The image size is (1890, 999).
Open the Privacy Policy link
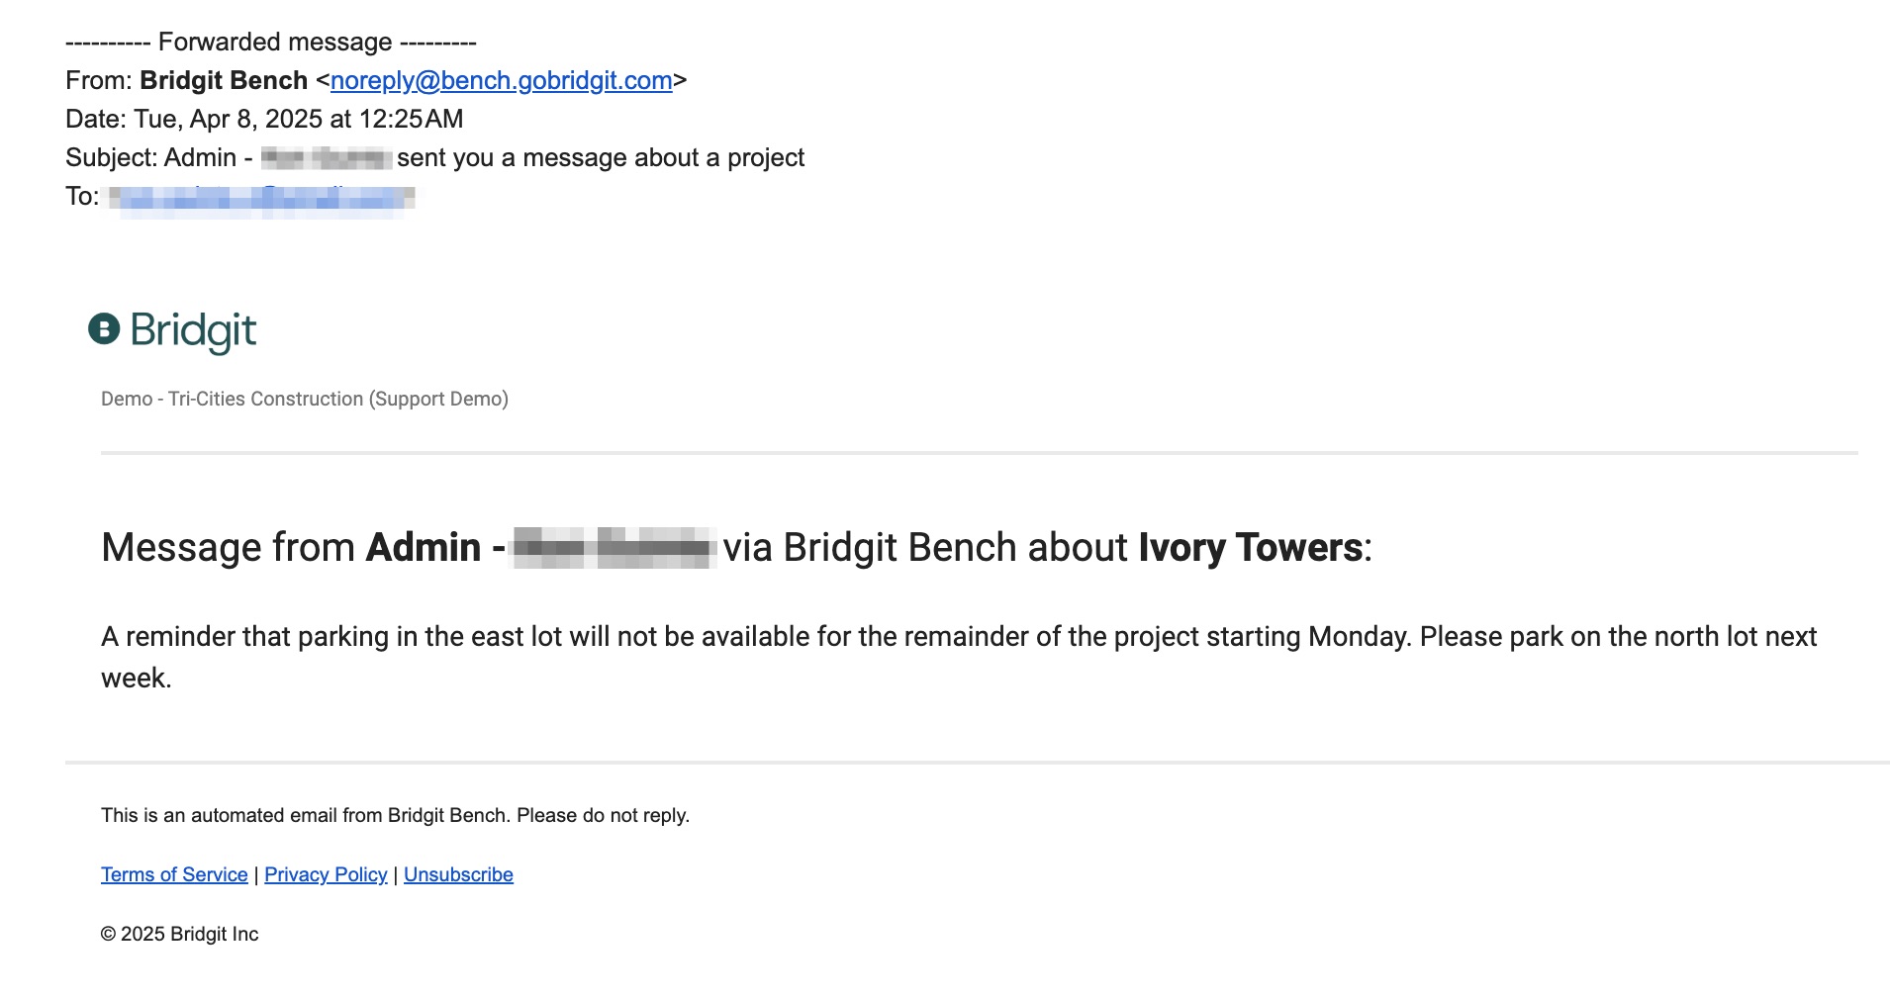tap(326, 874)
